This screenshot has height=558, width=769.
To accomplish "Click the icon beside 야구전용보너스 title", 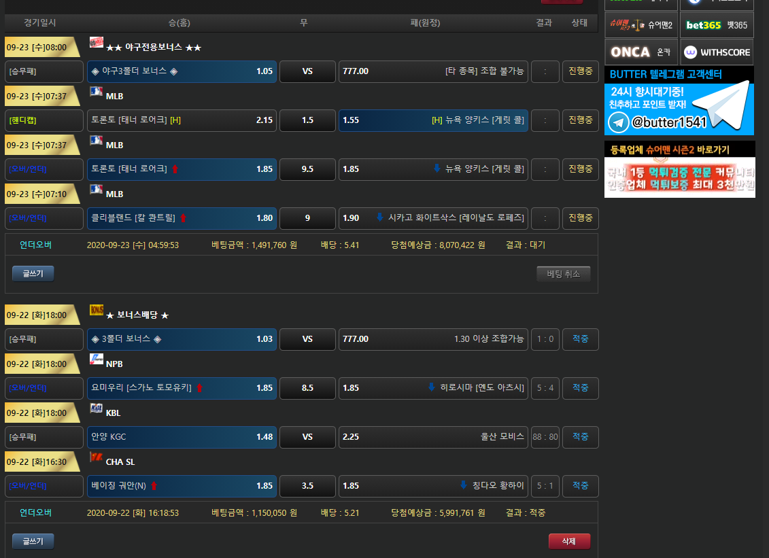I will pos(96,43).
